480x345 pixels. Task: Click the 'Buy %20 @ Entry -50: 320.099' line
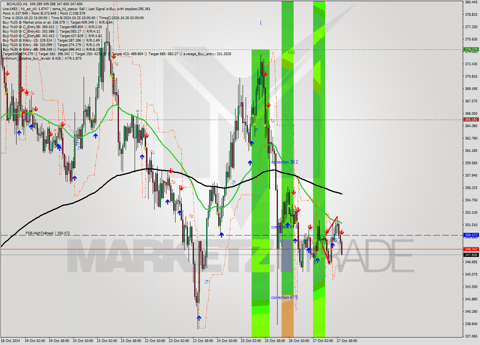(x=51, y=45)
